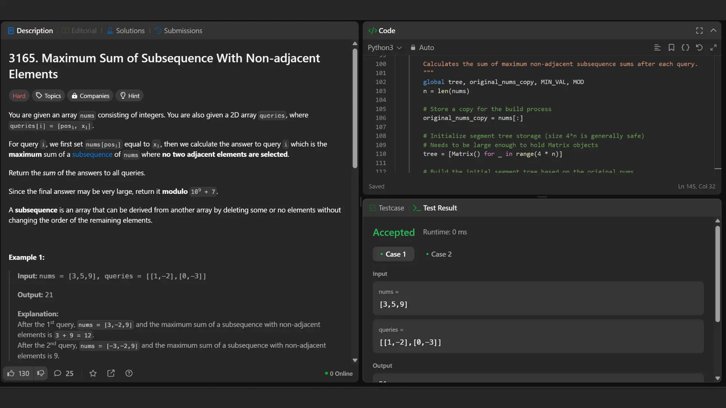Screen dimensions: 726x408
Task: Like the problem with thumbs up
Action: click(x=18, y=373)
